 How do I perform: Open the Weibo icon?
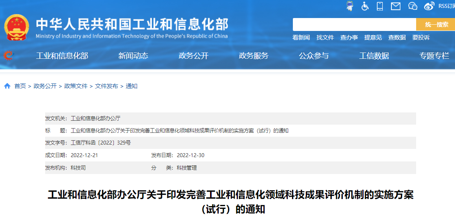[x=429, y=6]
